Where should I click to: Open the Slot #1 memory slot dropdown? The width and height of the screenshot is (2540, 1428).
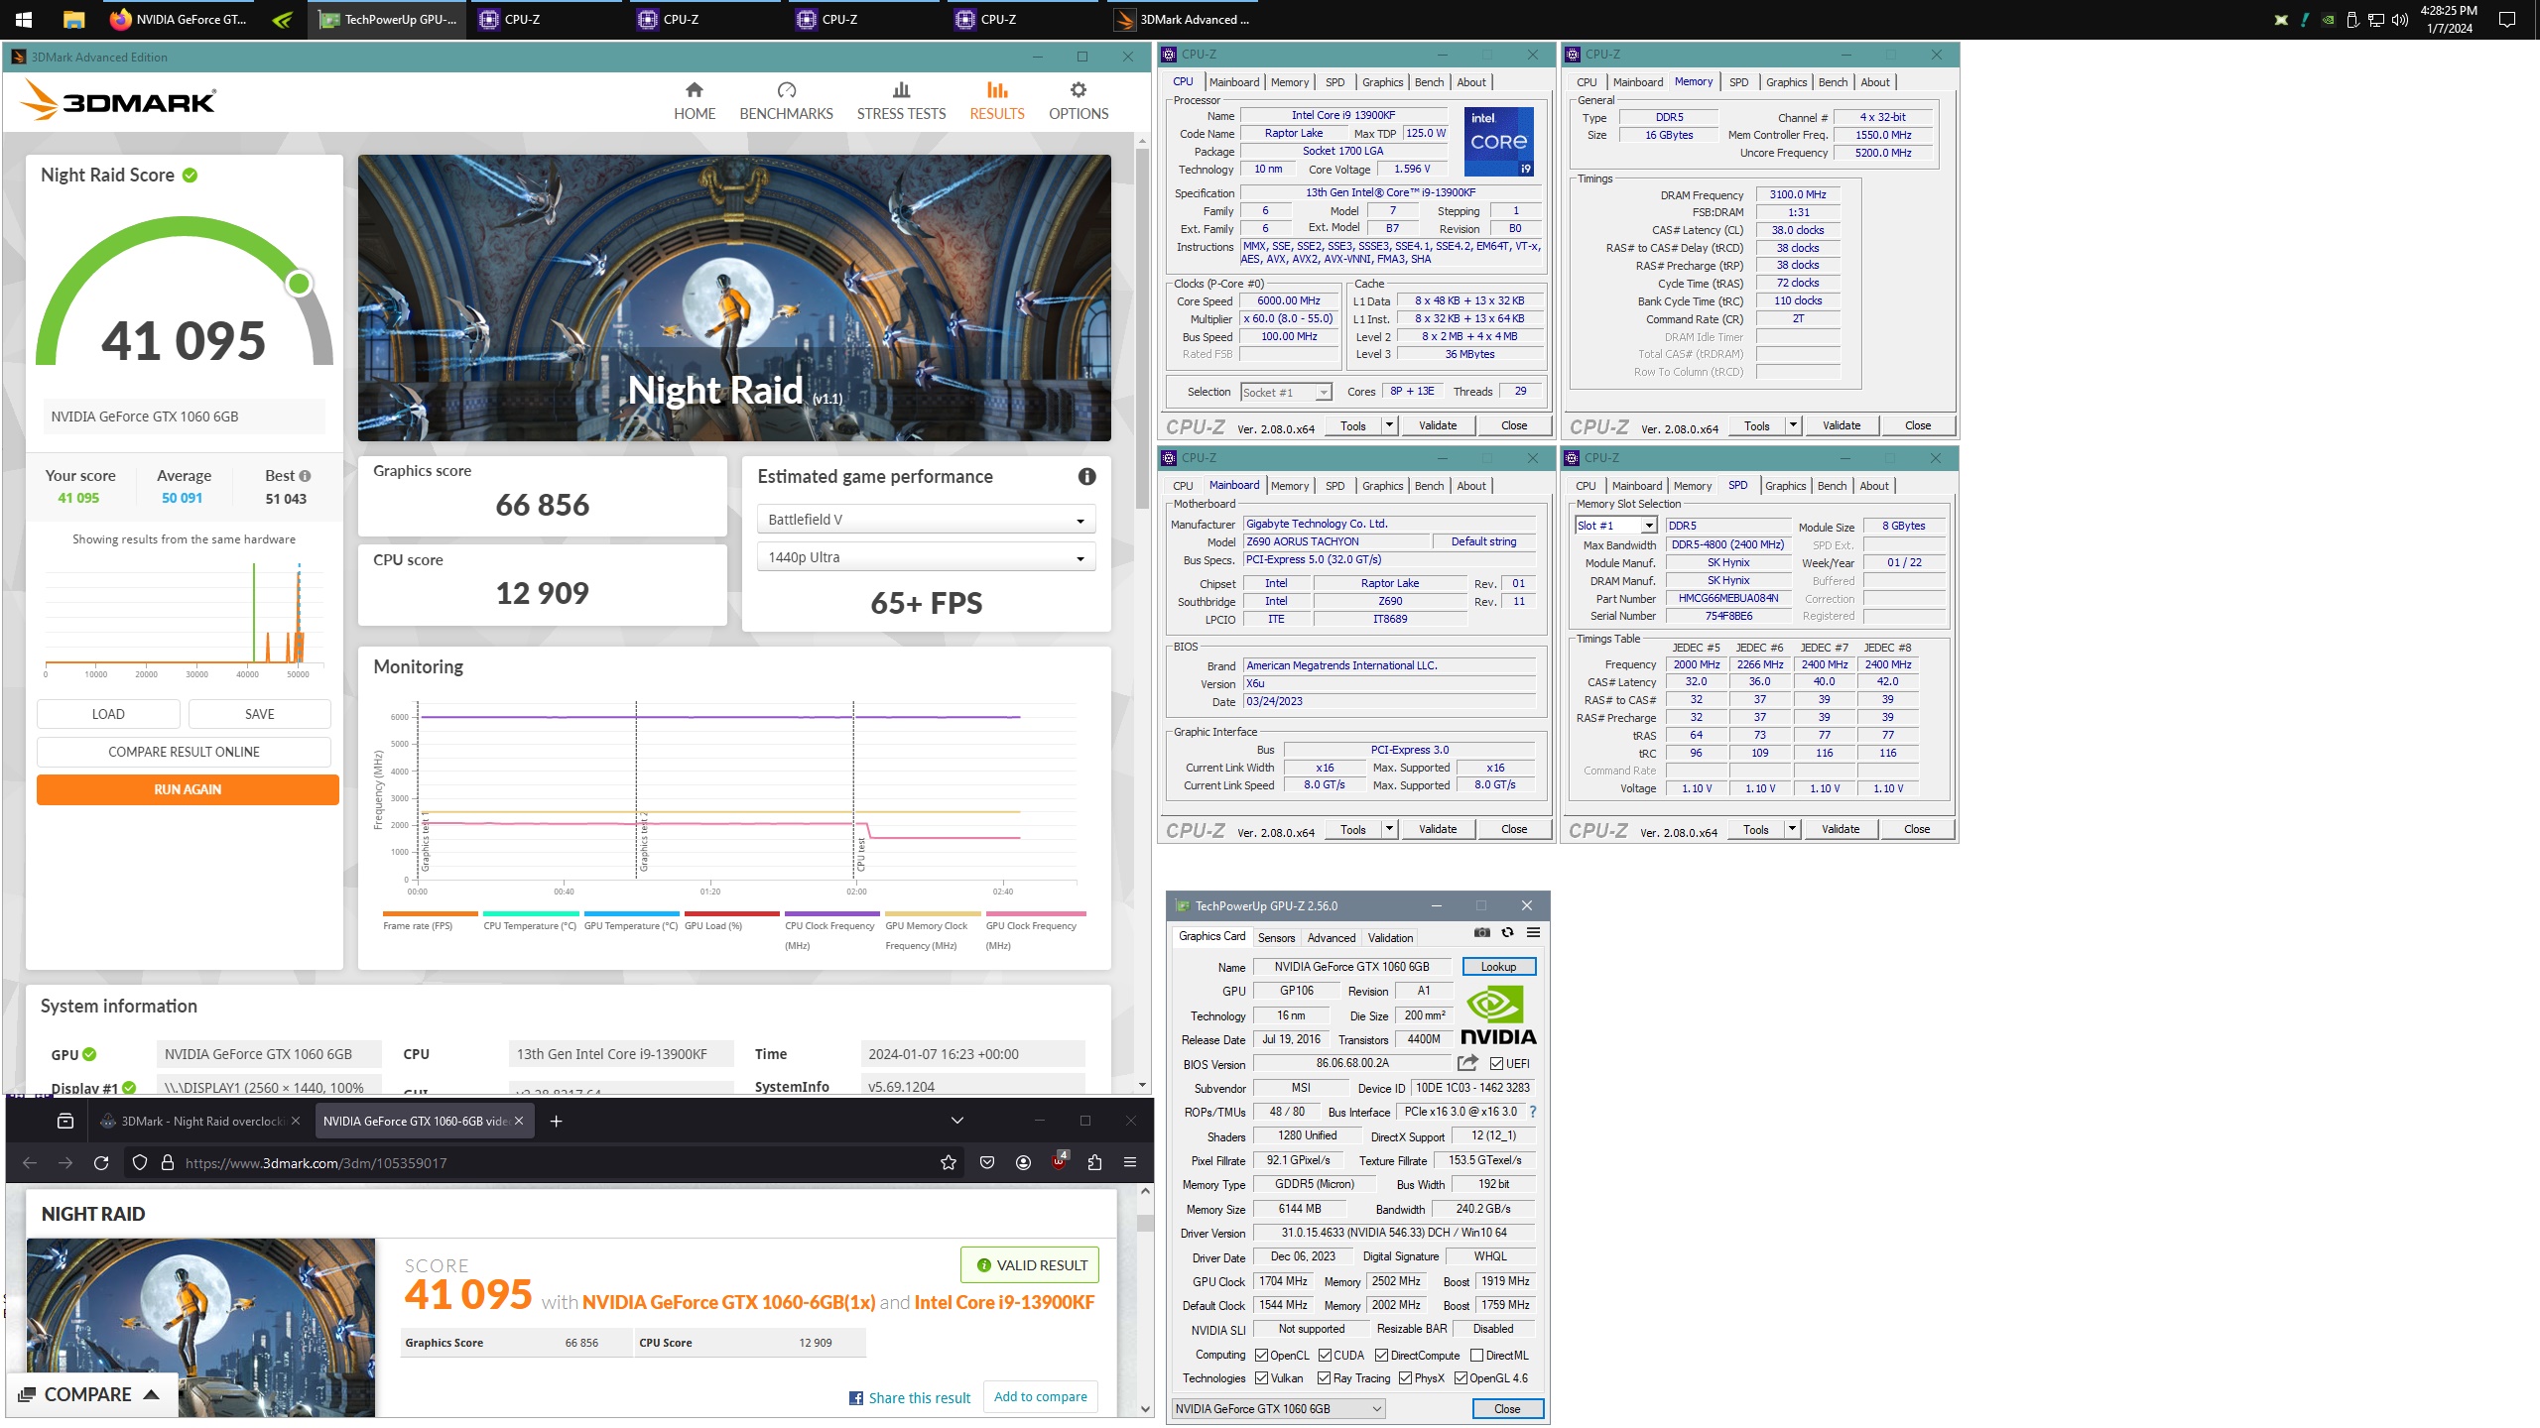1616,526
